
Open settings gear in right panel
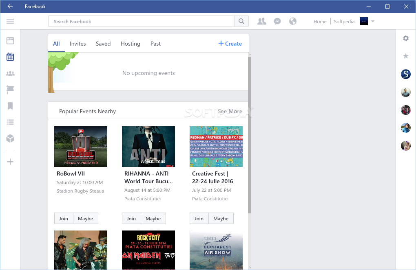coord(406,38)
